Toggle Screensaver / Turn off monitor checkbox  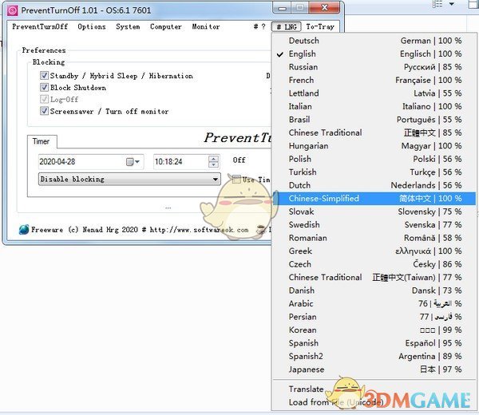click(x=44, y=111)
